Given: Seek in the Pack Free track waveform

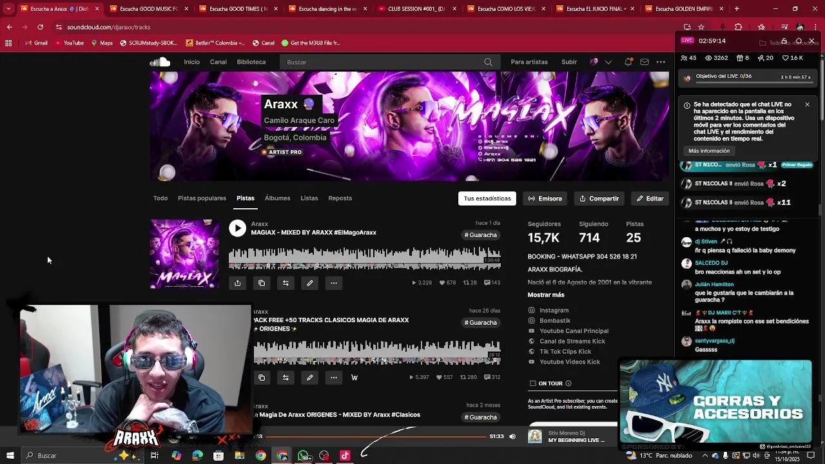Looking at the screenshot, I should pyautogui.click(x=377, y=353).
